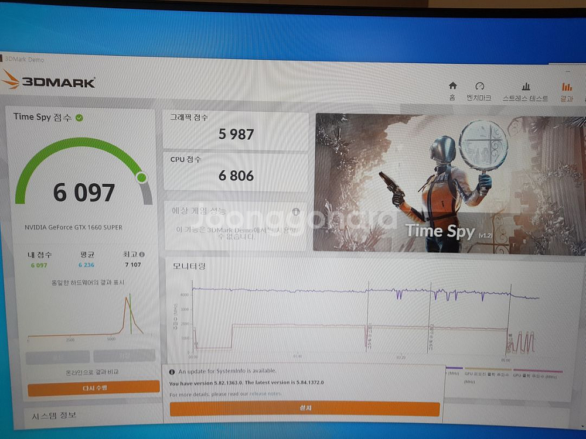This screenshot has width=586, height=439.
Task: Open the release notes link
Action: tap(265, 394)
